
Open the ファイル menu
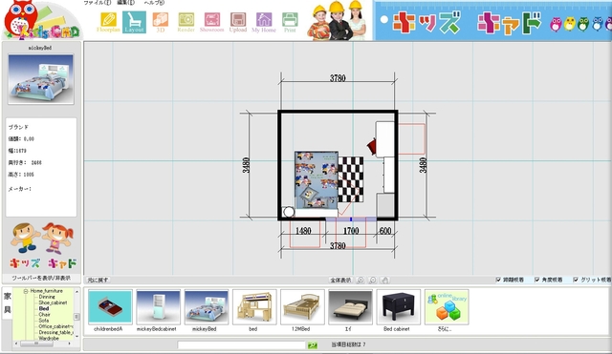98,3
